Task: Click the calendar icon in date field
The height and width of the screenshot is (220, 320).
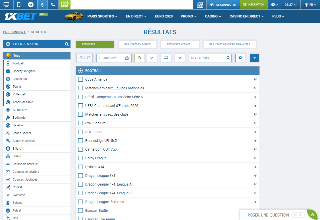Action: pos(127,58)
